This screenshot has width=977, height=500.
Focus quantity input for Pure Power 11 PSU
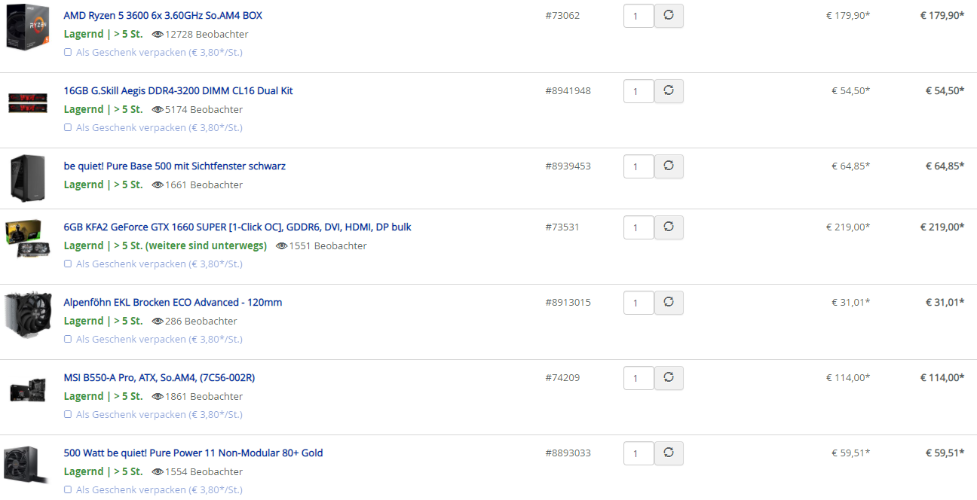click(x=639, y=453)
